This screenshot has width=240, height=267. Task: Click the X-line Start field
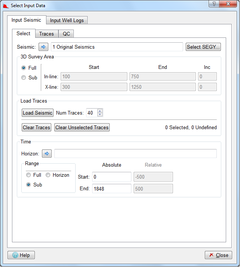pos(94,87)
